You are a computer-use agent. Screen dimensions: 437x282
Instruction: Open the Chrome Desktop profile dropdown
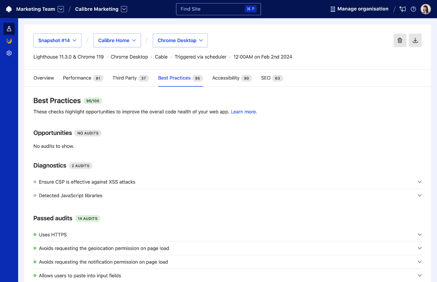point(180,40)
